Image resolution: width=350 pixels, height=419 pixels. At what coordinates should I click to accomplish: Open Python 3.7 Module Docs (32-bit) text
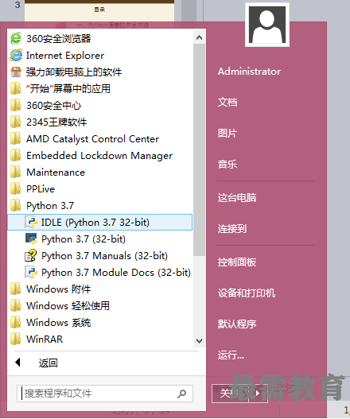pos(116,272)
